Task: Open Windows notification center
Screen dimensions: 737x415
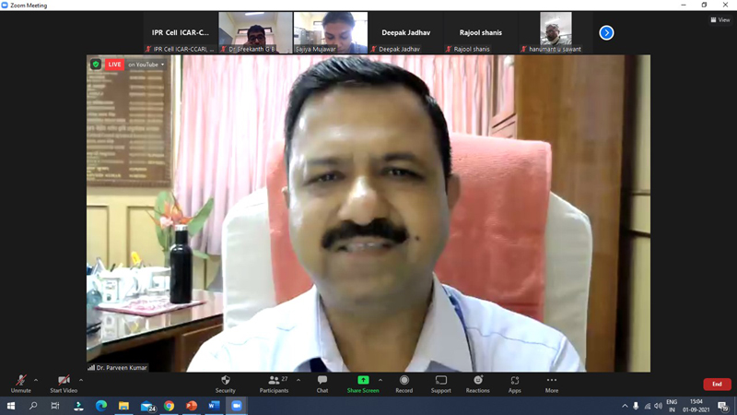Action: pyautogui.click(x=723, y=406)
